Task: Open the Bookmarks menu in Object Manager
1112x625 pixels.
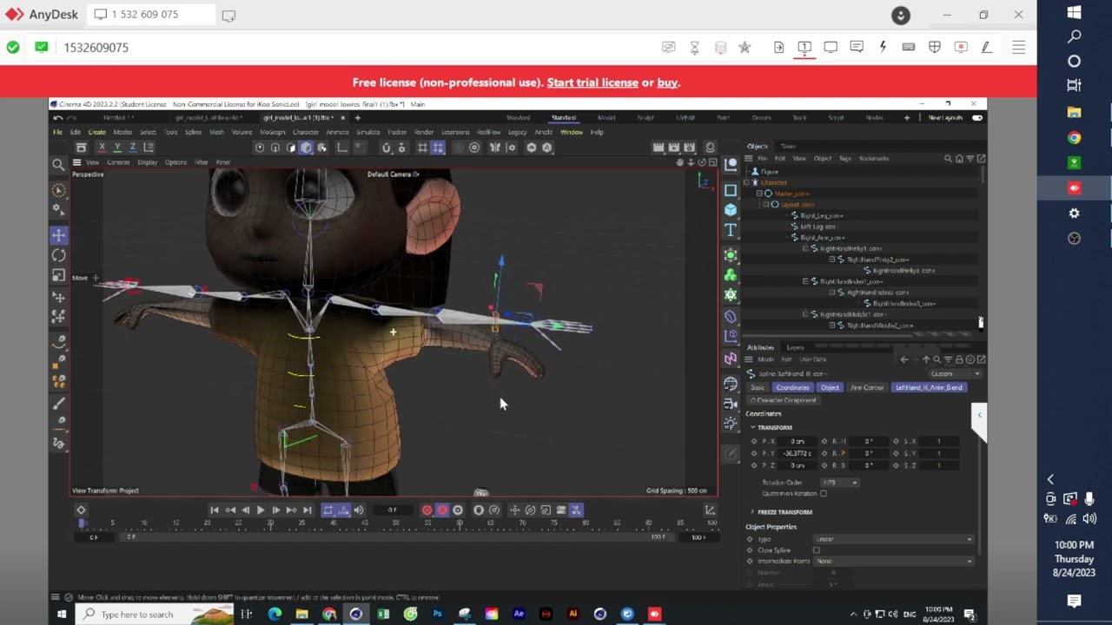Action: tap(874, 159)
